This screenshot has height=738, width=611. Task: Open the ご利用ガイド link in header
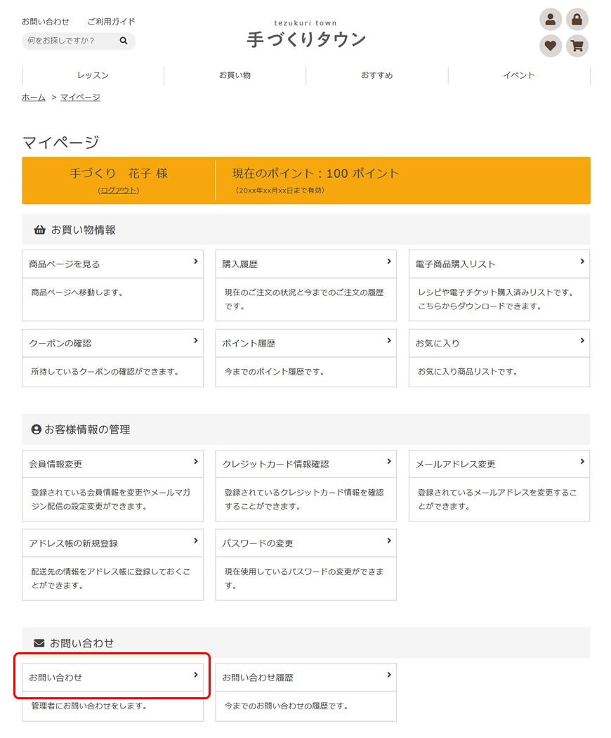(x=111, y=22)
